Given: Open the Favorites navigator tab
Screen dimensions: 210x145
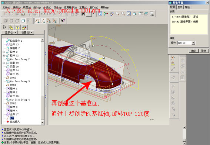Looking at the screenshot, I should pos(17,27).
